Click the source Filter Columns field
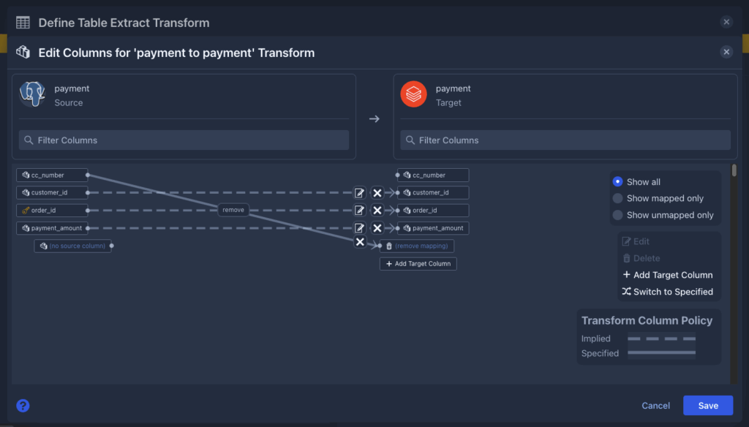The width and height of the screenshot is (749, 427). pyautogui.click(x=184, y=140)
